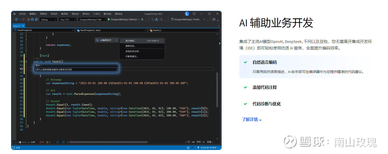Open the Debug configuration dropdown
Screen dimensions: 388x154
click(48, 19)
